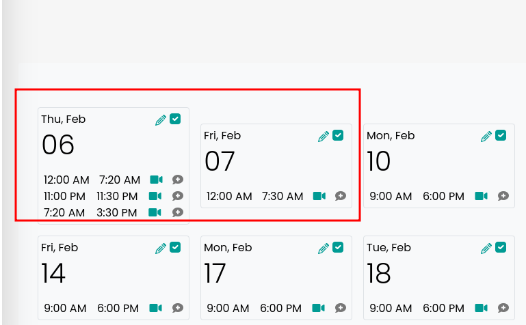The height and width of the screenshot is (325, 526).
Task: Toggle the checkbox on Fri, Feb 07 card
Action: [x=338, y=135]
